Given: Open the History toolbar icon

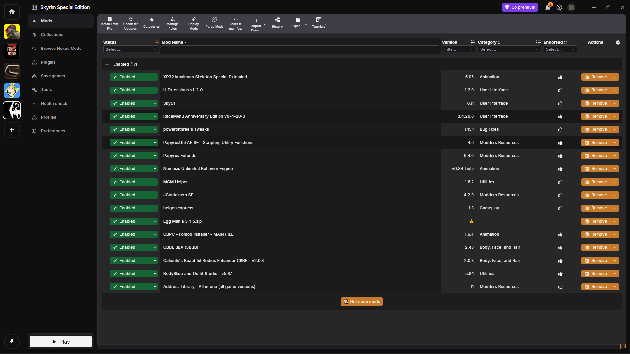Looking at the screenshot, I should tap(277, 24).
